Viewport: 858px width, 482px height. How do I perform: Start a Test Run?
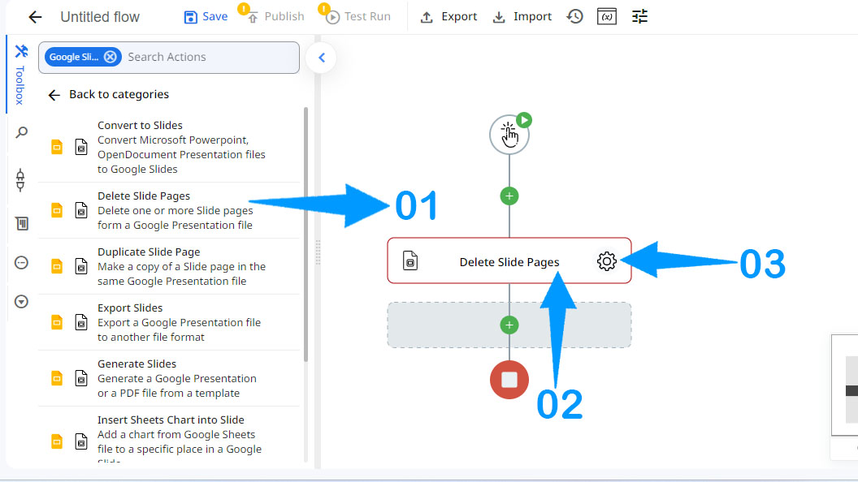358,17
